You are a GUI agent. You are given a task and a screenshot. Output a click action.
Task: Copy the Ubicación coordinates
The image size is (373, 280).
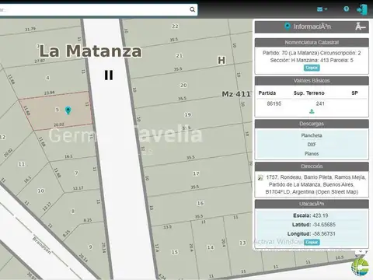[x=312, y=242]
